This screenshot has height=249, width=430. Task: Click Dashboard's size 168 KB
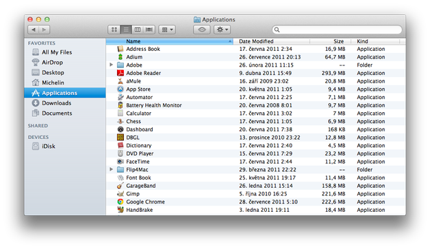(336, 129)
